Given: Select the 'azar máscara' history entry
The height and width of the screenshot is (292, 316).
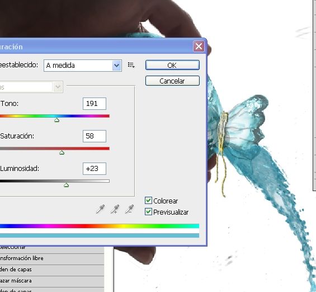Looking at the screenshot, I should click(52, 281).
